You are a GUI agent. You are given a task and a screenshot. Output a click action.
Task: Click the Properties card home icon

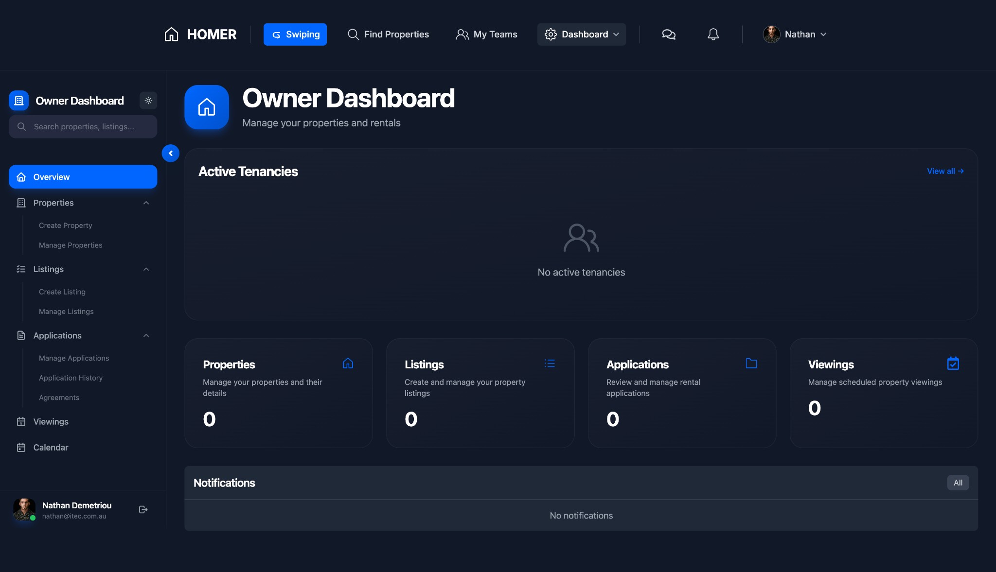[348, 363]
